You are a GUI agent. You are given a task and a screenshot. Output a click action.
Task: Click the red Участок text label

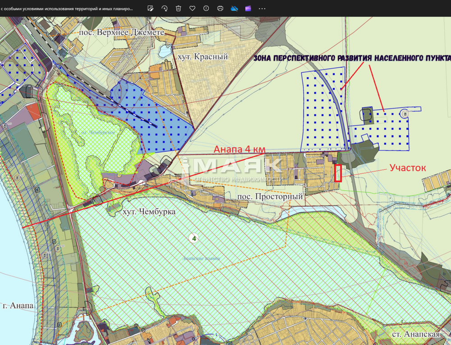[x=407, y=168]
